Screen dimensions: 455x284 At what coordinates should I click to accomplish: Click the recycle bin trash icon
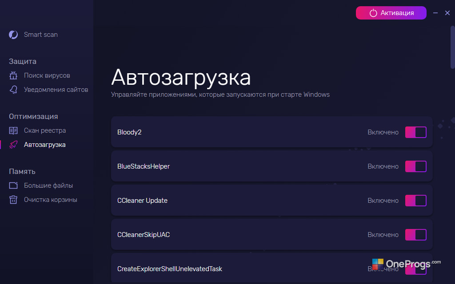(13, 200)
